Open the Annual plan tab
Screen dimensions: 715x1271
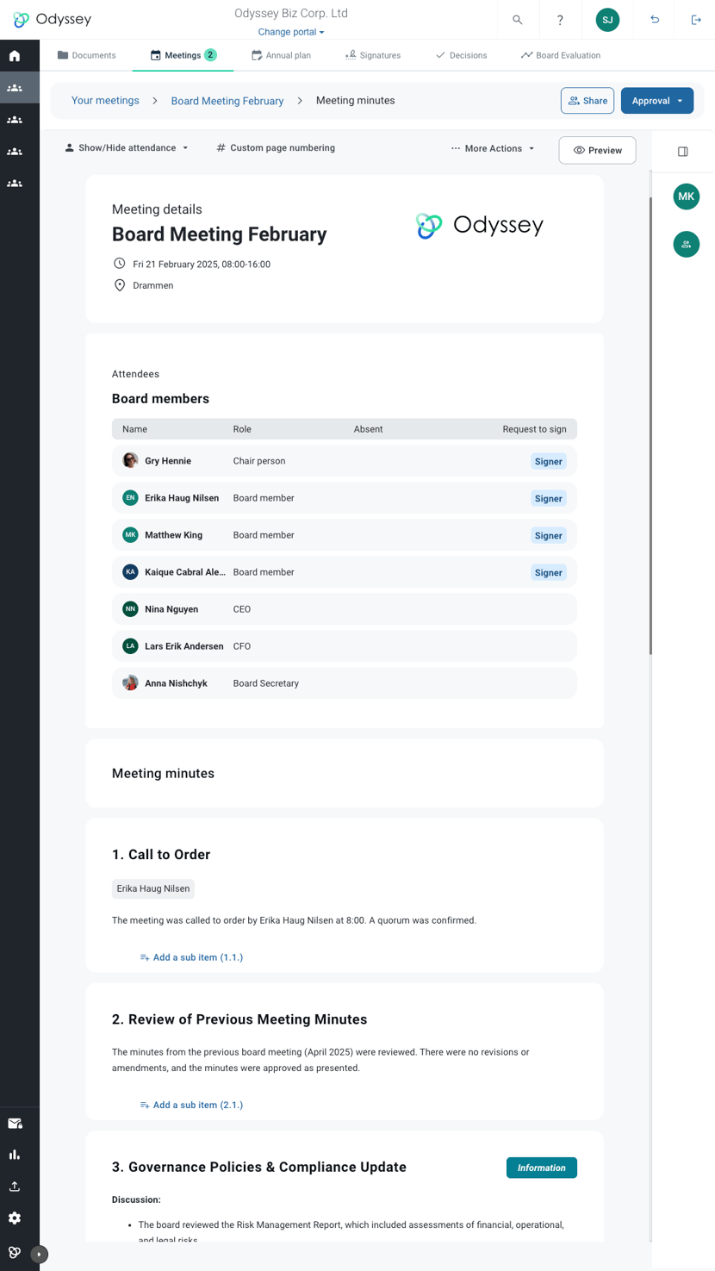pos(281,55)
